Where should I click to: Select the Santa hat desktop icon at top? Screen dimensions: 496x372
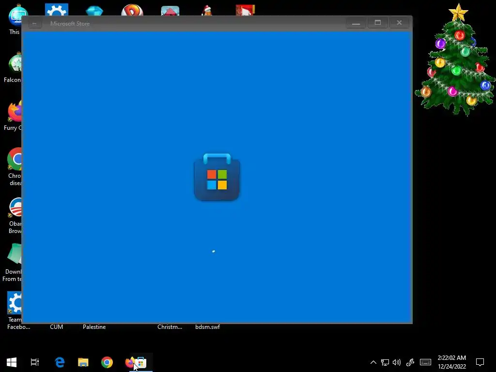tap(207, 11)
